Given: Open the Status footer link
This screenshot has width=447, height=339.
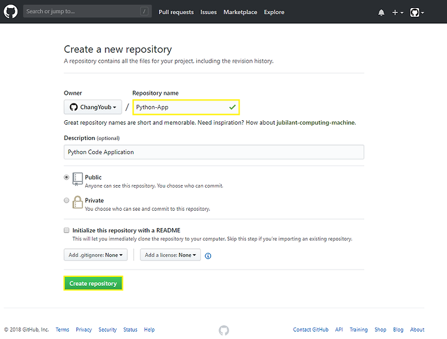Looking at the screenshot, I should click(x=130, y=330).
